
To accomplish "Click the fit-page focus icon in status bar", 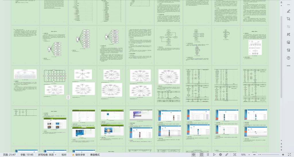I will [235, 155].
